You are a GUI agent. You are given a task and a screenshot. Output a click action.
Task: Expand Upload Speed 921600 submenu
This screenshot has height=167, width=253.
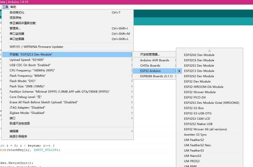point(67,60)
